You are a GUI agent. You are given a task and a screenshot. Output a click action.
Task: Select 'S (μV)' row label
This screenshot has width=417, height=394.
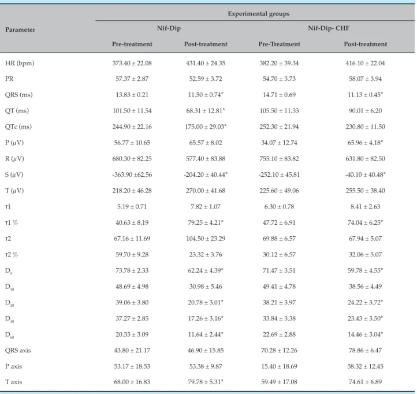click(x=14, y=175)
